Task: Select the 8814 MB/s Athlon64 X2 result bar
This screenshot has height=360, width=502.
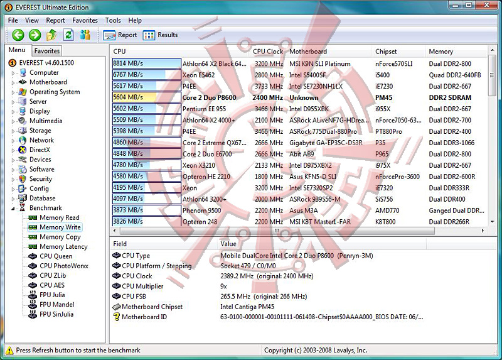Action: tap(147, 63)
